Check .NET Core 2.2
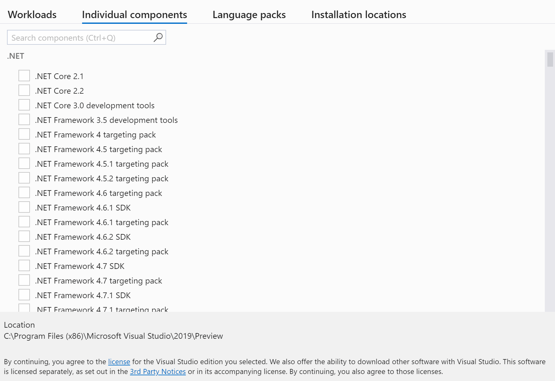Viewport: 555px width, 381px height. tap(24, 90)
